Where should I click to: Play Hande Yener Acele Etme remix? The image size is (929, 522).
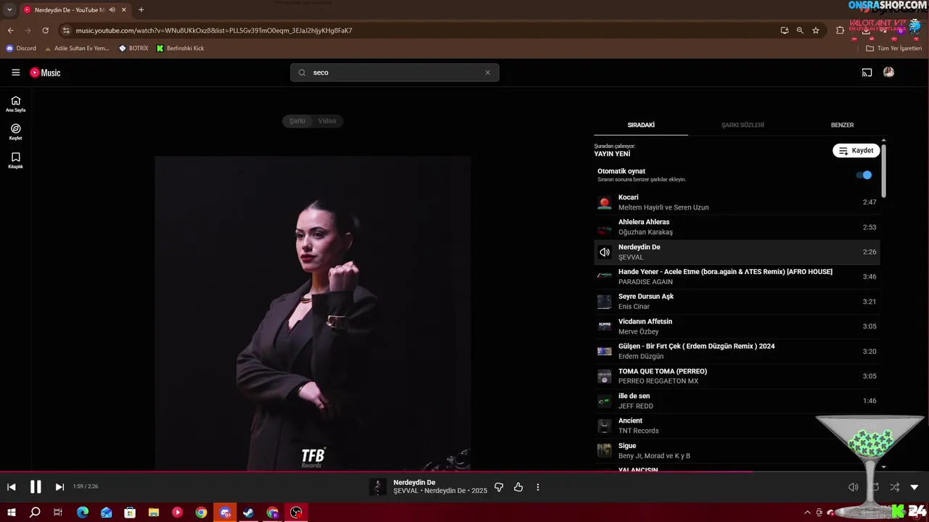[737, 277]
